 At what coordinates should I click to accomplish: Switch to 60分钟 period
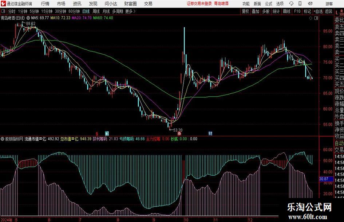(x=74, y=11)
